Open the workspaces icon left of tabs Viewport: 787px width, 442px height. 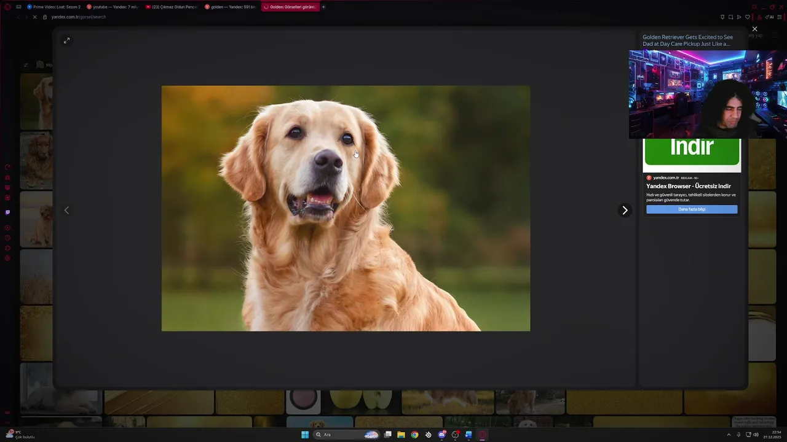tap(18, 7)
